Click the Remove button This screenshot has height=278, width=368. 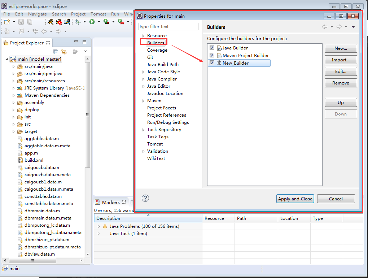click(341, 83)
